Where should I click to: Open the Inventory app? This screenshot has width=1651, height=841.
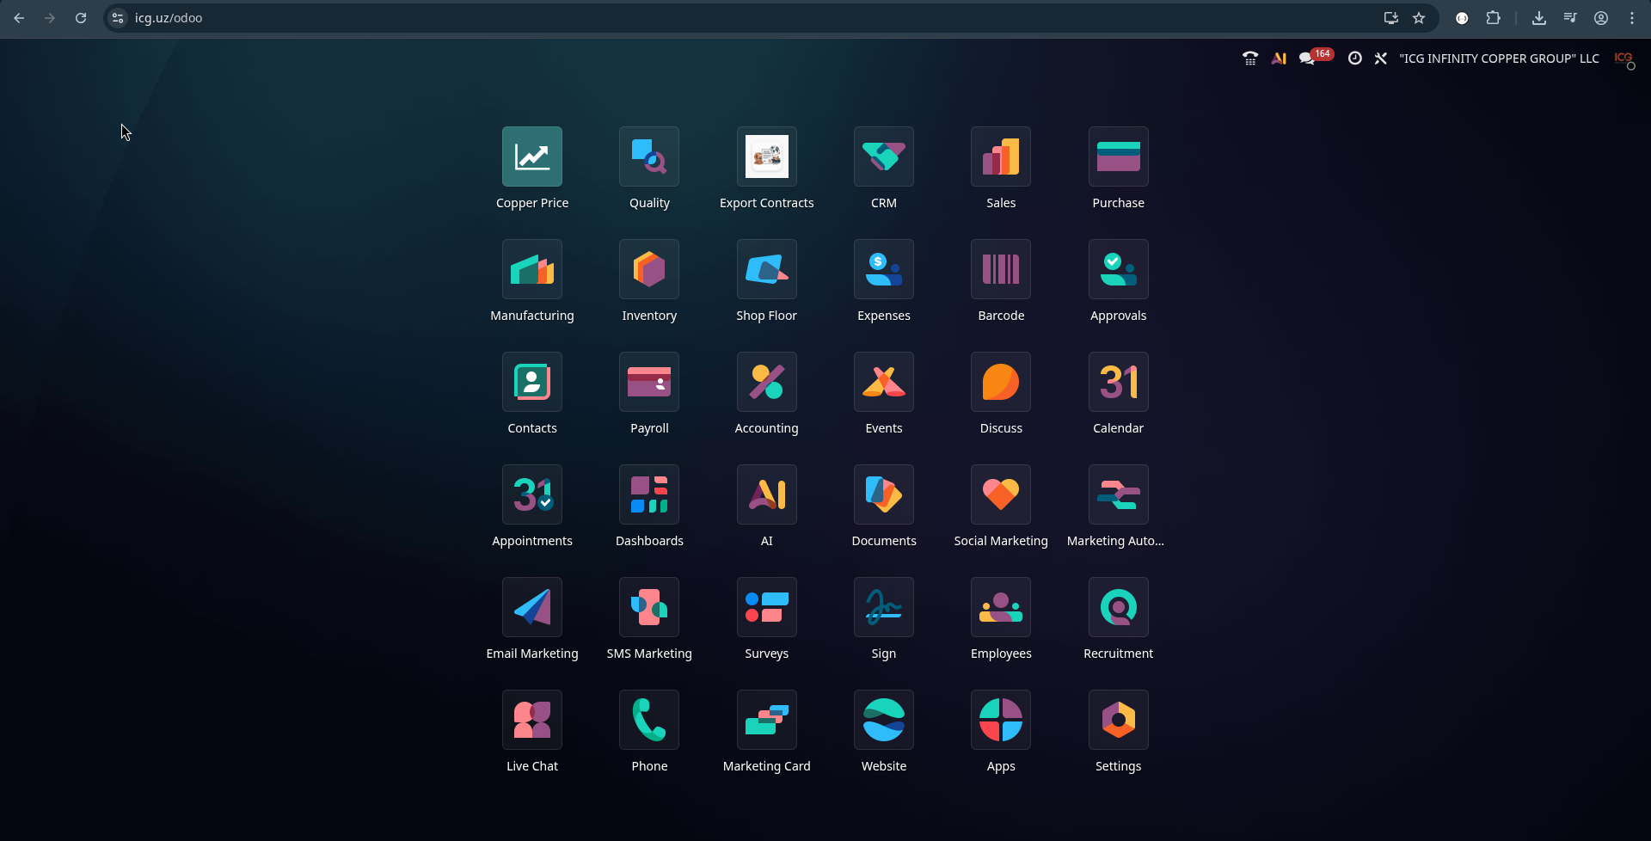click(x=649, y=269)
